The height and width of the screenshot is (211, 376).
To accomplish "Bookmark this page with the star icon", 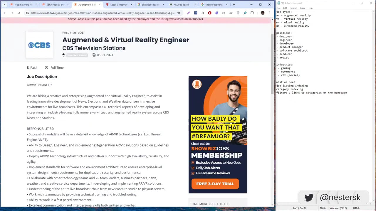I will tap(179, 13).
